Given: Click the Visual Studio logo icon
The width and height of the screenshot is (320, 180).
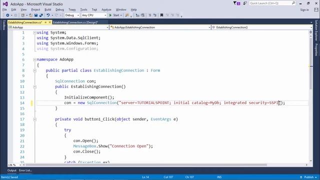Looking at the screenshot, I should pyautogui.click(x=5, y=4).
